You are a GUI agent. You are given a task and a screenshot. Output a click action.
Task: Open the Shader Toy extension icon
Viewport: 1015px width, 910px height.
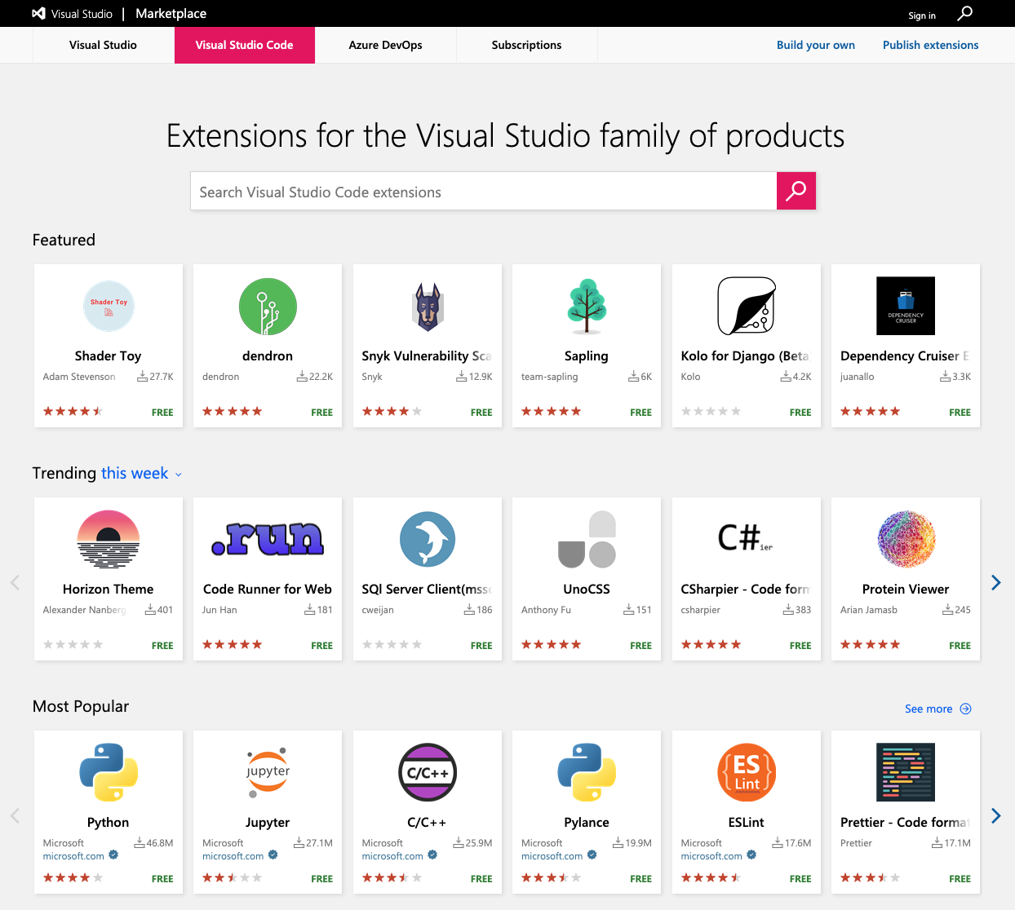click(109, 306)
